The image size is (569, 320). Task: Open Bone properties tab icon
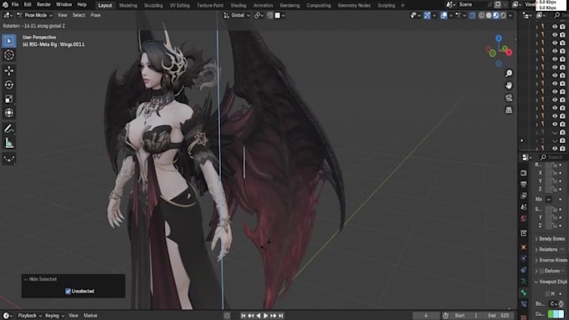[524, 292]
